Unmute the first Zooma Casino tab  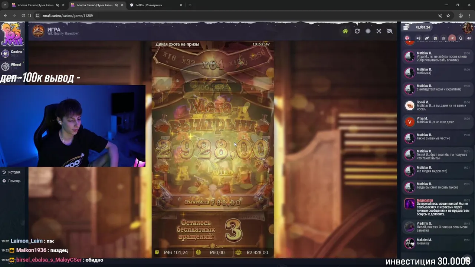57,5
